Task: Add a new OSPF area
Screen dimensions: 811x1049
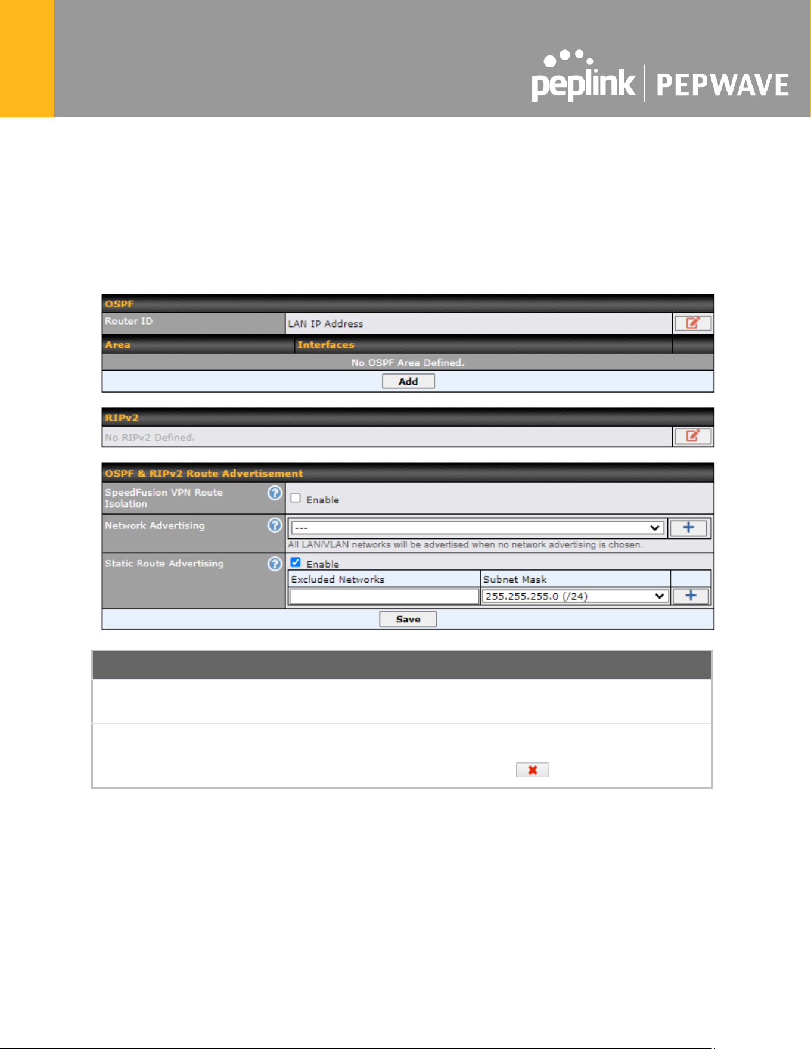Action: tap(408, 381)
